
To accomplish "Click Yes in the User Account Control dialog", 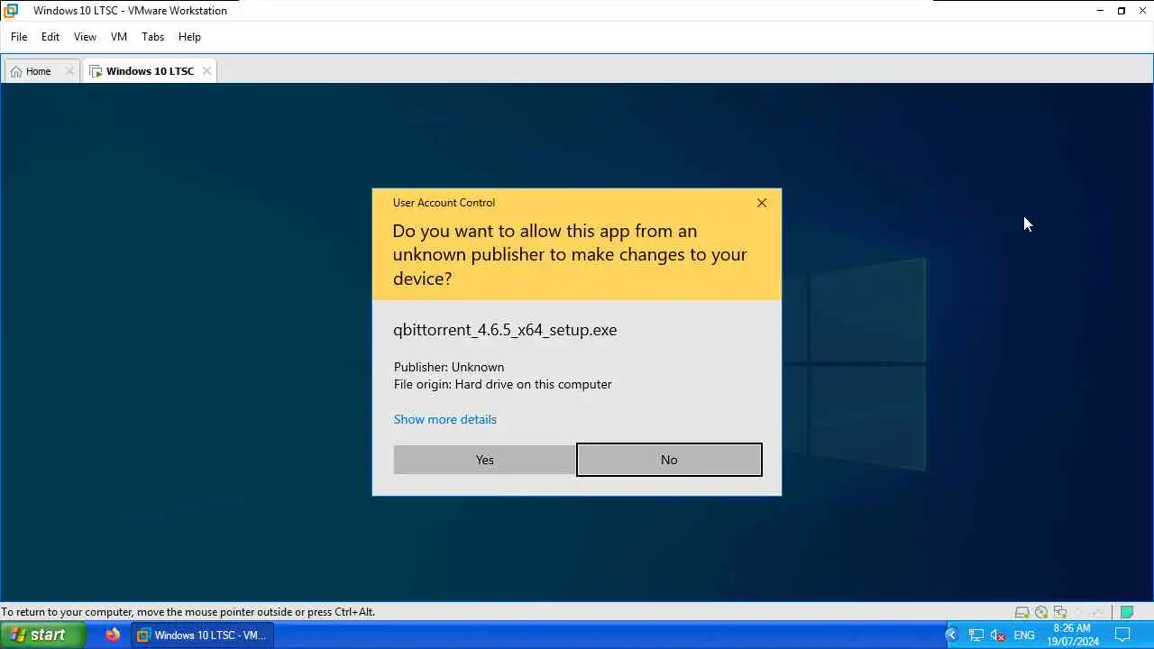I will click(x=484, y=460).
